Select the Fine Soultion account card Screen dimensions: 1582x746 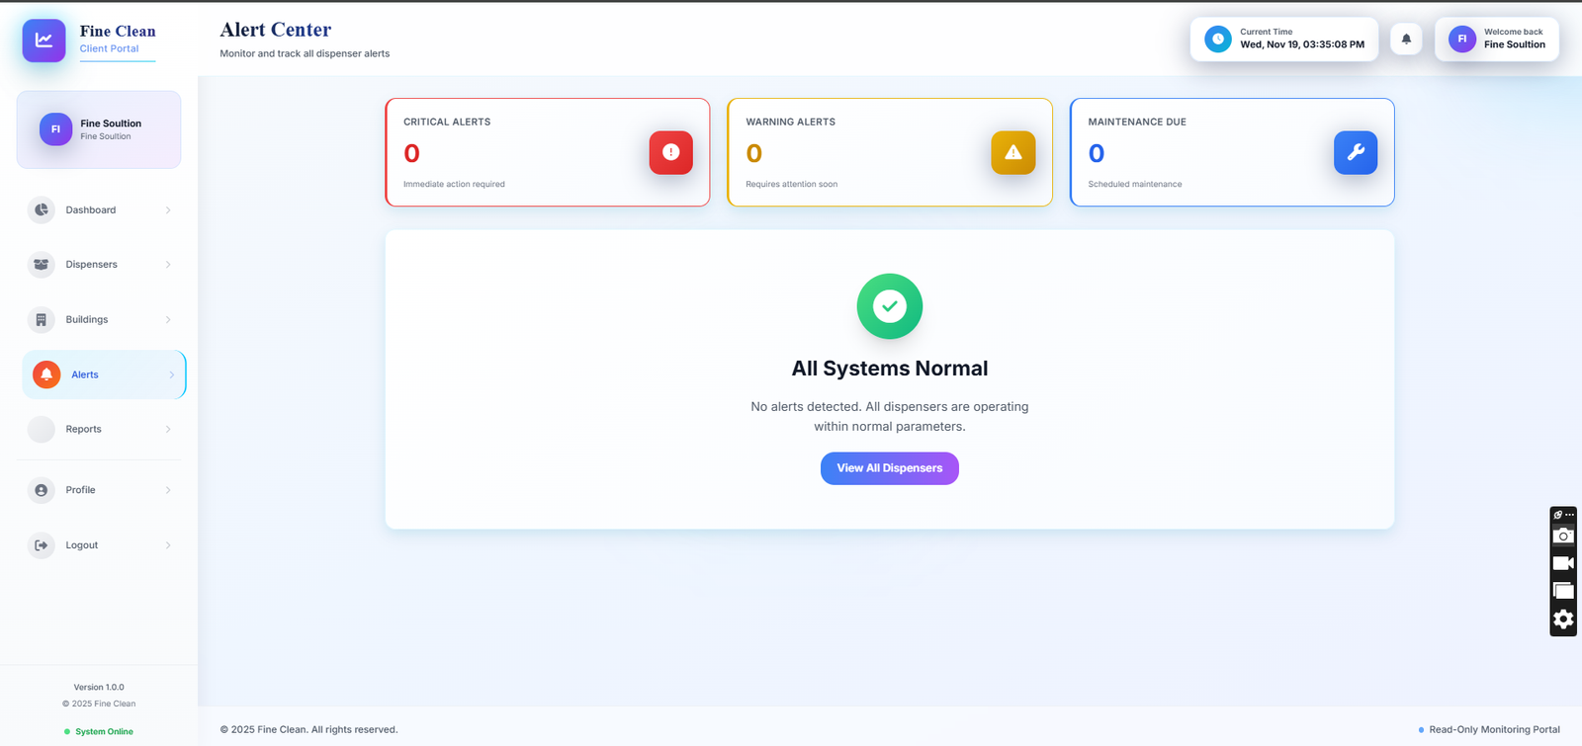(x=99, y=129)
